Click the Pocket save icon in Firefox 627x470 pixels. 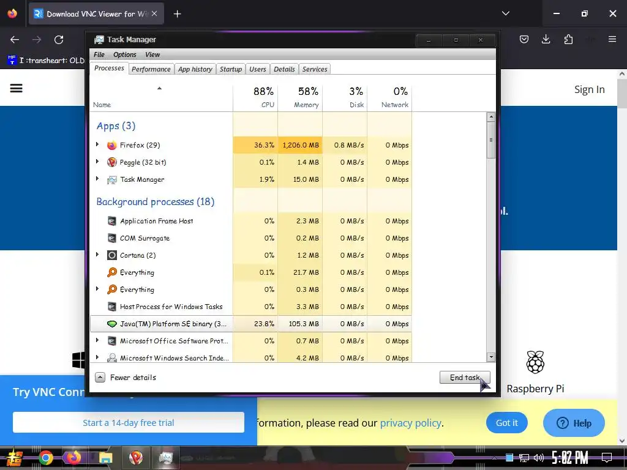tap(524, 39)
